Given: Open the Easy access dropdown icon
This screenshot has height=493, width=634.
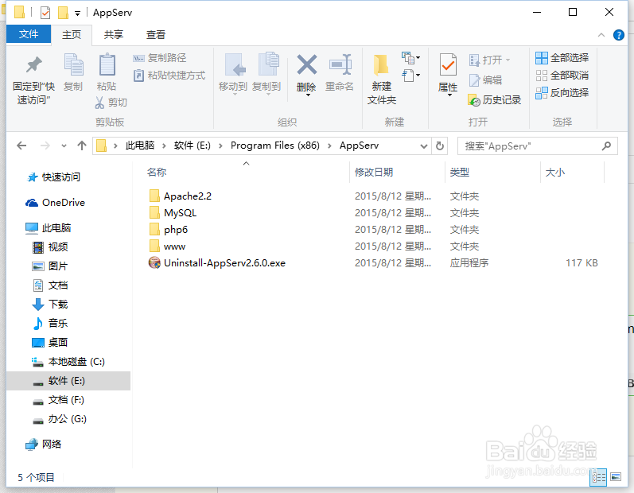Looking at the screenshot, I should (410, 76).
